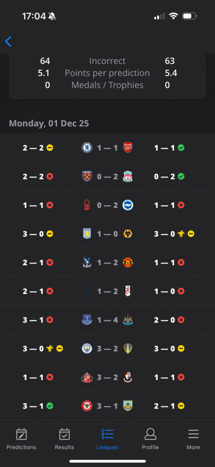Tap the blue back arrow
This screenshot has width=215, height=467.
8,42
